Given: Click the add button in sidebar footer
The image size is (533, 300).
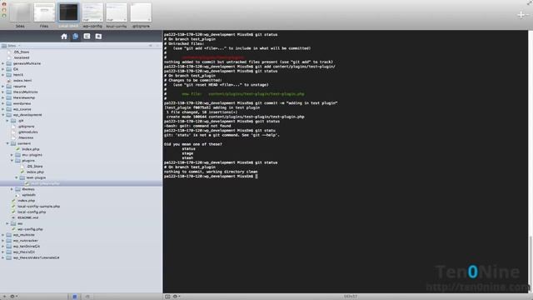Looking at the screenshot, I should (4, 297).
